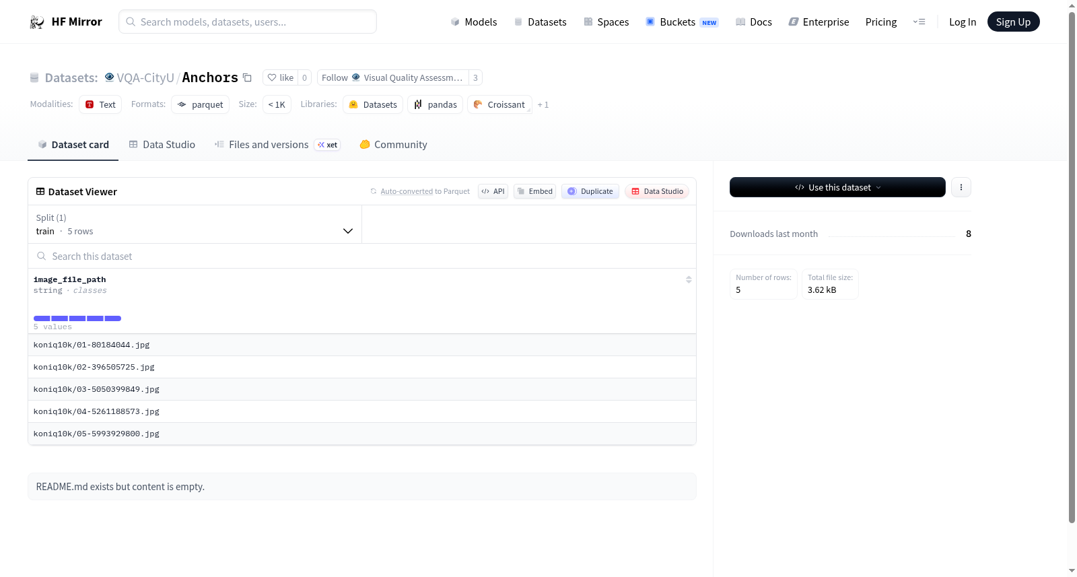
Task: Click the page vertical scrollbar
Action: pyautogui.click(x=1072, y=267)
